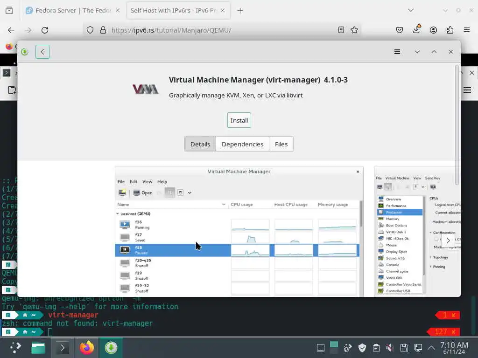This screenshot has height=358, width=478.
Task: Open Save to Pocket in Firefox
Action: click(400, 30)
